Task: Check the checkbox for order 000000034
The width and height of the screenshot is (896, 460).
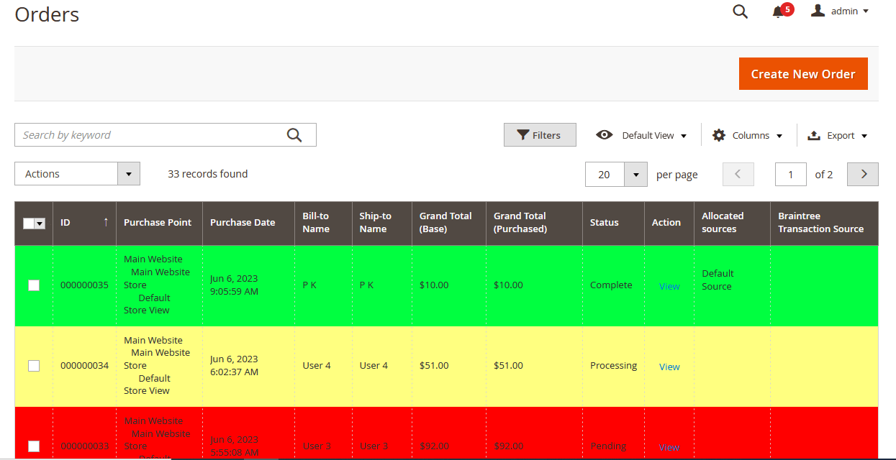Action: point(33,366)
